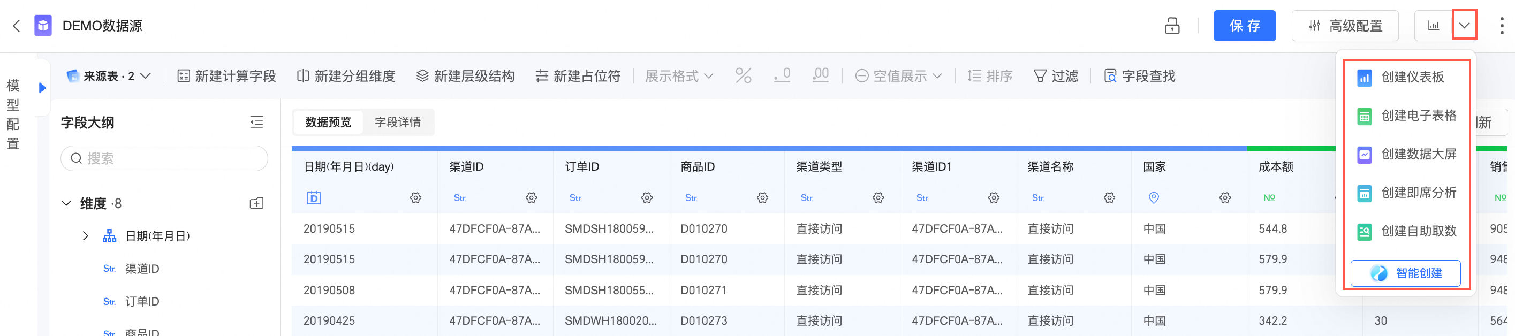Click the 过滤 filter tool

[x=1056, y=77]
